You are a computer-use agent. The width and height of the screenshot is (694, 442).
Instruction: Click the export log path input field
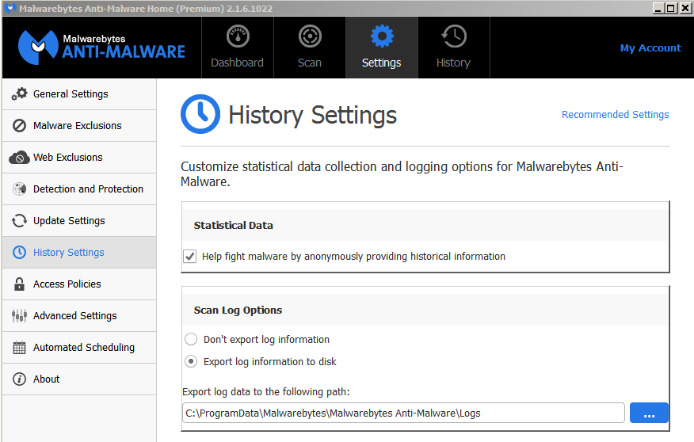(x=403, y=413)
